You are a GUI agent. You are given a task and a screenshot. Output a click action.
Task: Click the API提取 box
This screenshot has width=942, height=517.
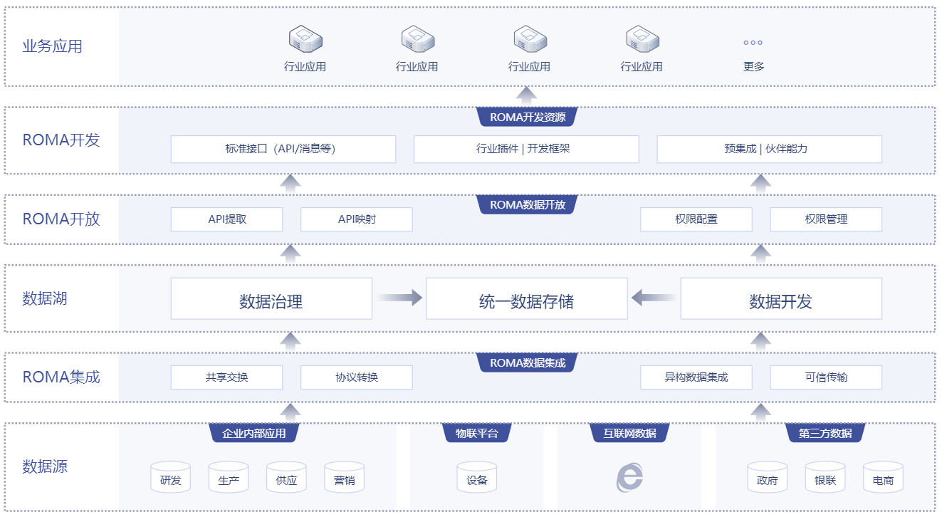pyautogui.click(x=226, y=219)
